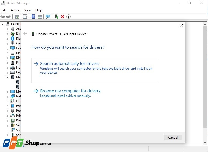Image resolution: width=208 pixels, height=152 pixels.
Task: Select the Processors category icon
Action: coord(13,120)
